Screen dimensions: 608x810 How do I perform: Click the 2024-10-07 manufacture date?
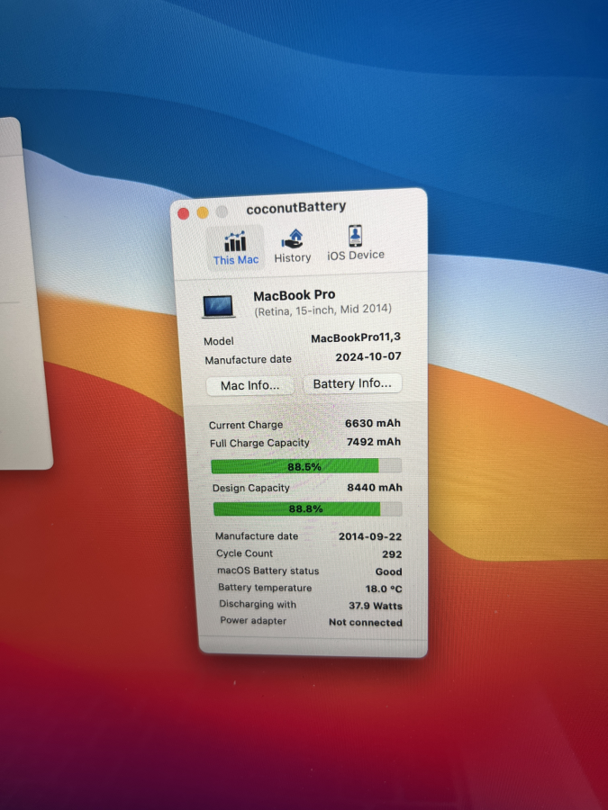click(368, 357)
